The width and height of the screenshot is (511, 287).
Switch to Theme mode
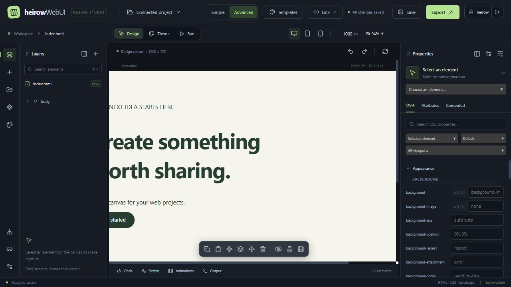[159, 34]
